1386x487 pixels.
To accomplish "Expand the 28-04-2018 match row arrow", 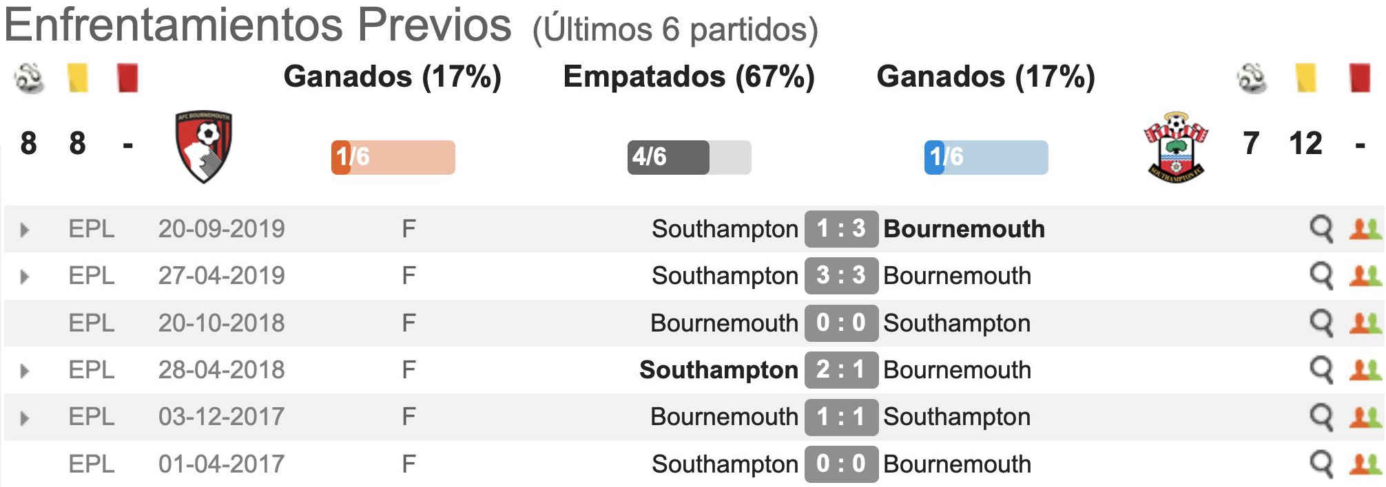I will [x=25, y=371].
